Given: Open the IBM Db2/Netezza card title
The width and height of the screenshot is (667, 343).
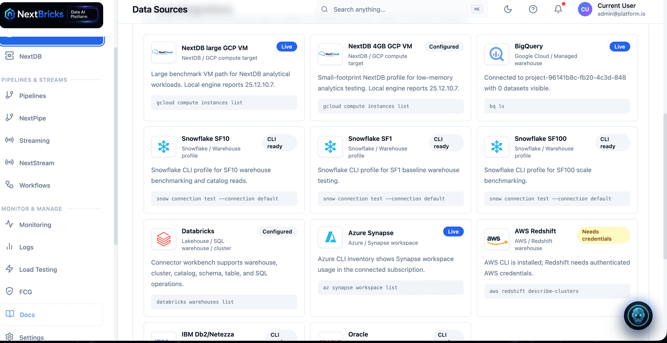Looking at the screenshot, I should click(x=208, y=334).
